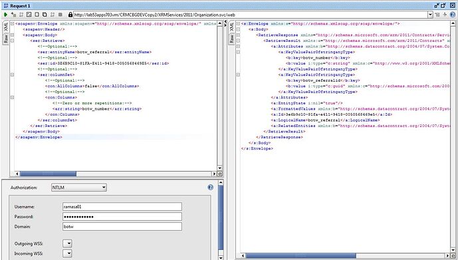Screen dimensions: 458x260
Task: Click the grey icon right of endpoint dropdown
Action: (437, 15)
